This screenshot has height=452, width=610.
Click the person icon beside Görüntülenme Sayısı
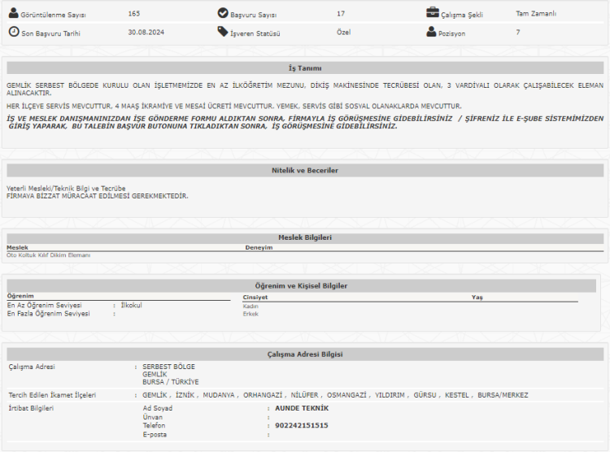(x=14, y=14)
